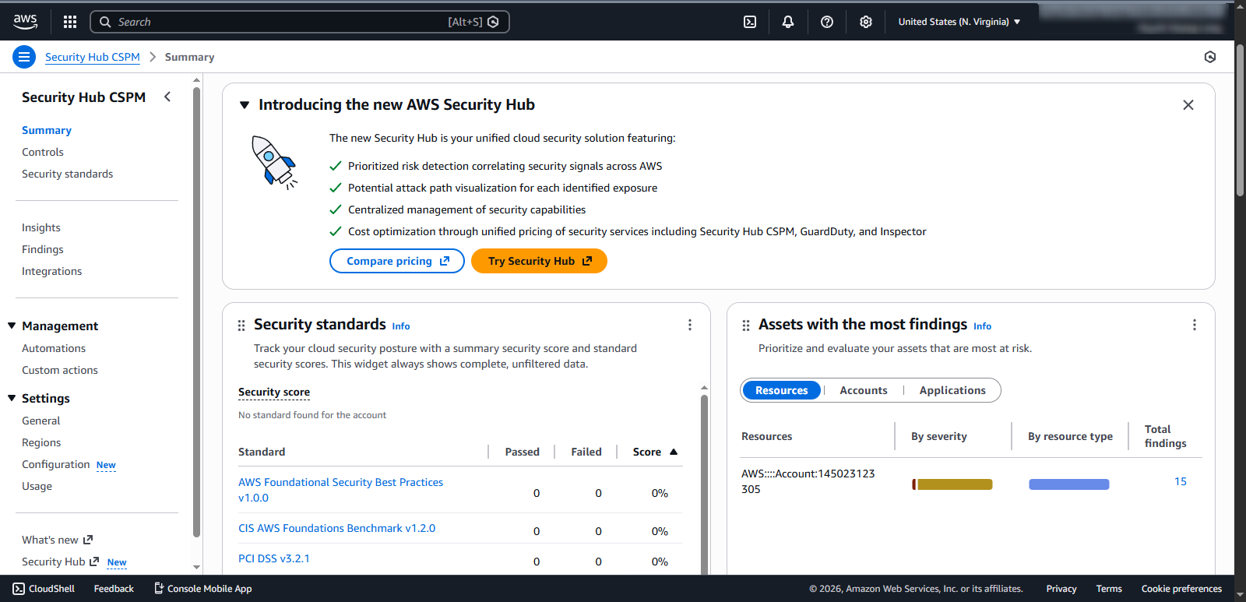Click the By severity bar for the account

pos(952,484)
